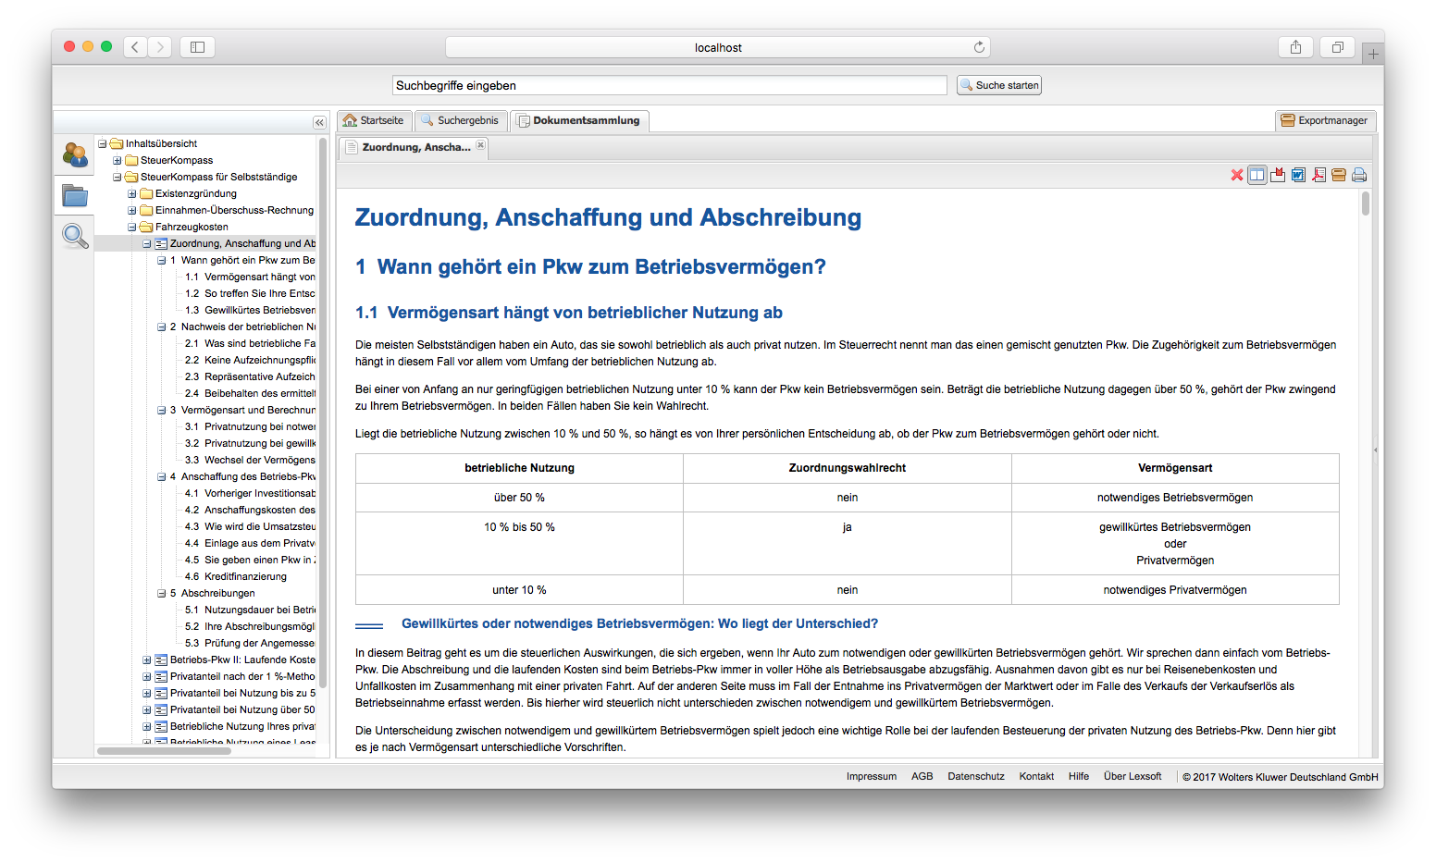Collapse SteuerKompass für Selbstständige node
This screenshot has height=863, width=1436.
pyautogui.click(x=118, y=177)
